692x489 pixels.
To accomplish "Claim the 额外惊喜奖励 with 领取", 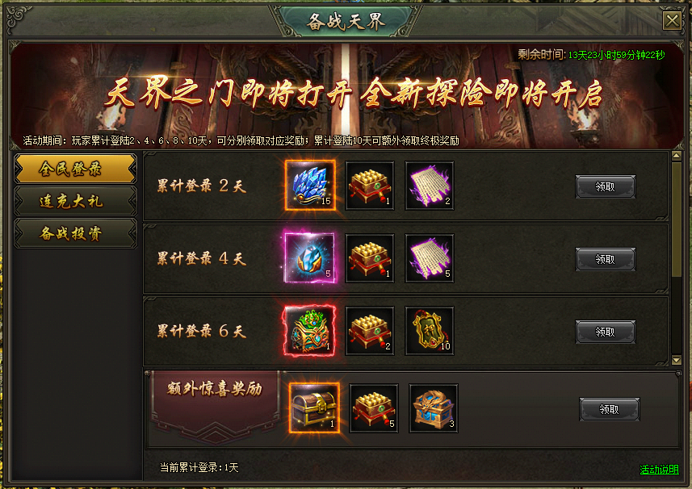I will pos(610,409).
